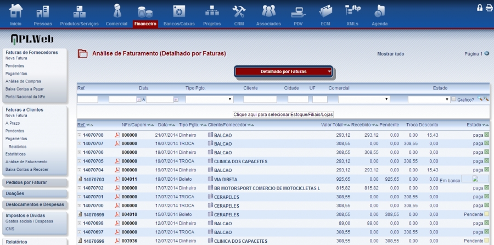The image size is (494, 245).
Task: Click document icon before ref 14070696
Action: coord(80,241)
